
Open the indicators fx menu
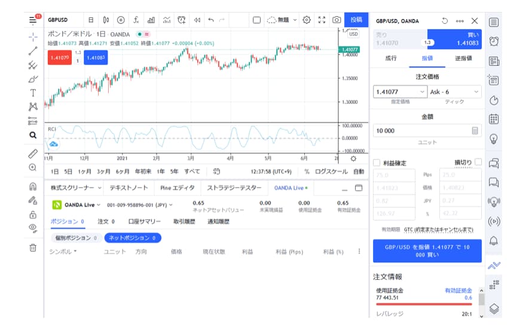click(x=136, y=20)
